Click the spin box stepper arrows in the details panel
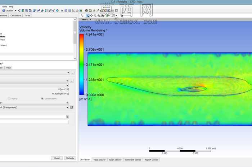Image resolution: width=252 pixels, height=167 pixels. pos(67,117)
